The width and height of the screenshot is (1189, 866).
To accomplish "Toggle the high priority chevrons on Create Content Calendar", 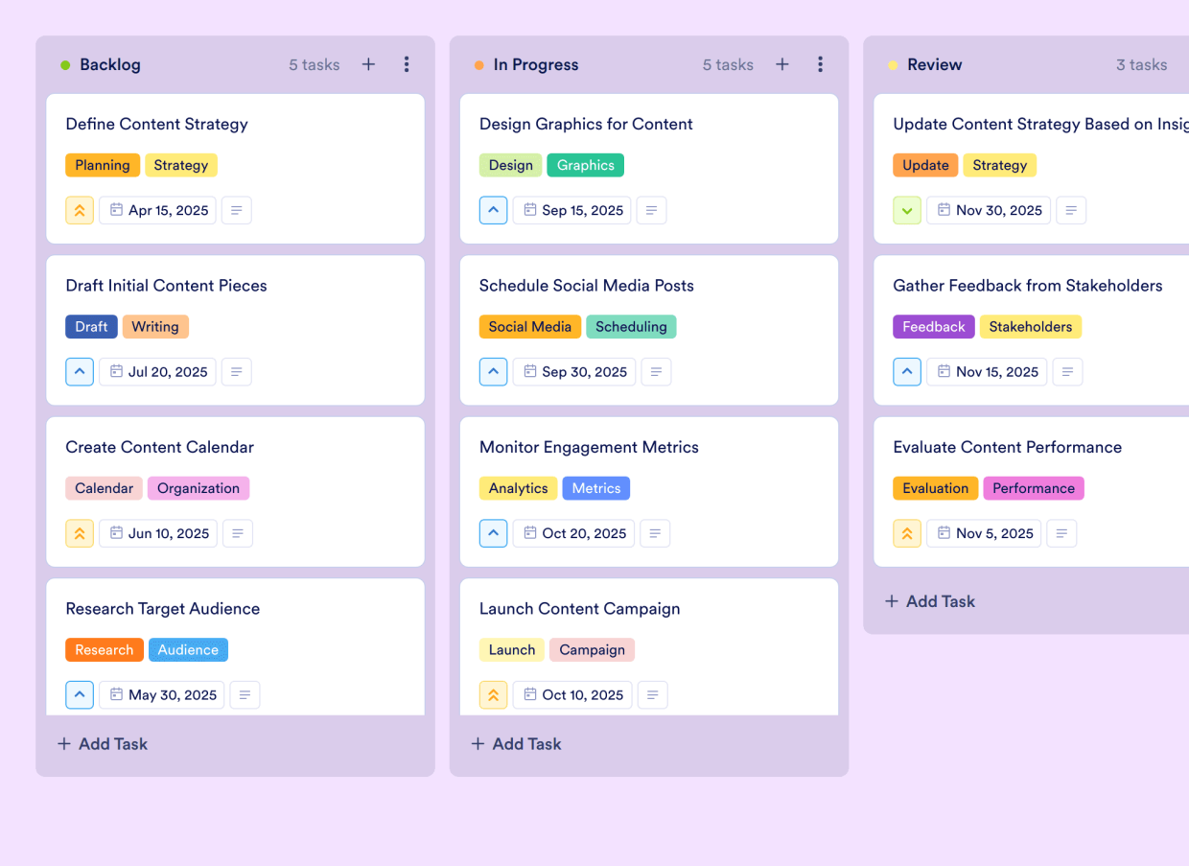I will (x=80, y=533).
